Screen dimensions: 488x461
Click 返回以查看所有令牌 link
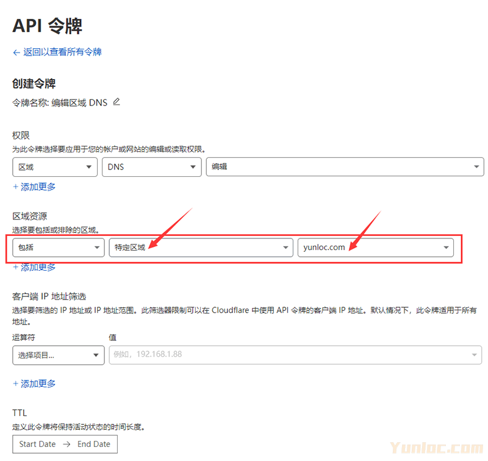coord(61,52)
